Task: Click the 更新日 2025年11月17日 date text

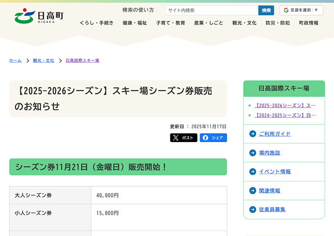Action: [x=198, y=127]
